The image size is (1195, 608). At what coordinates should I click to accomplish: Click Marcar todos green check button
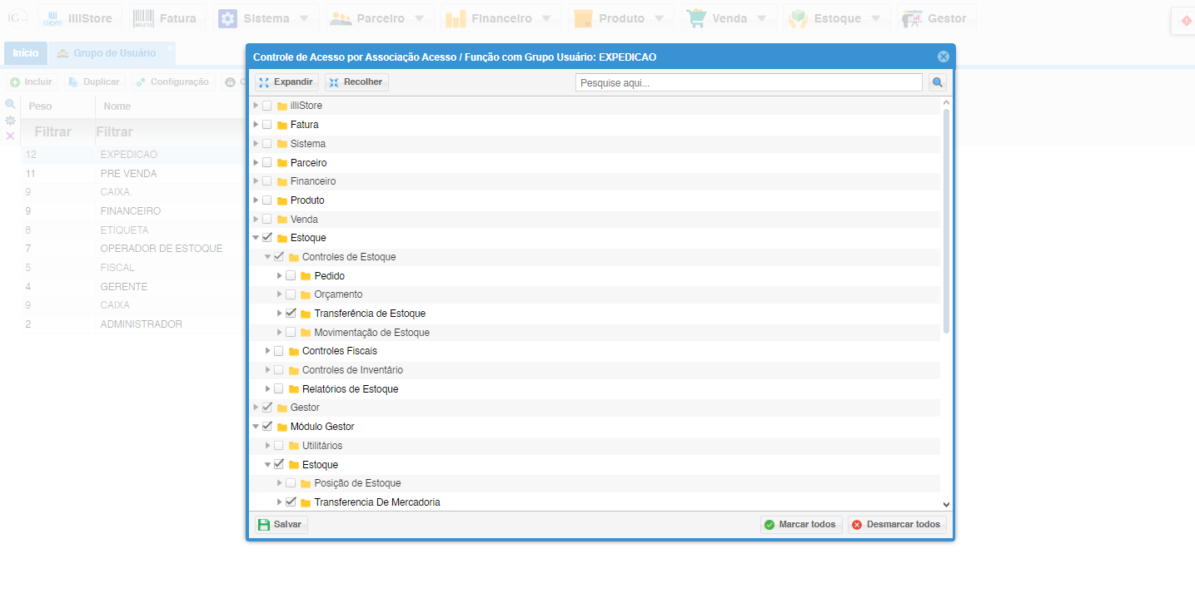(801, 525)
